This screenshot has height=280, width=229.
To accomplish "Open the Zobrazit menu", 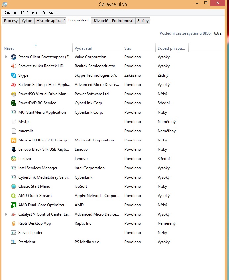I will [49, 13].
